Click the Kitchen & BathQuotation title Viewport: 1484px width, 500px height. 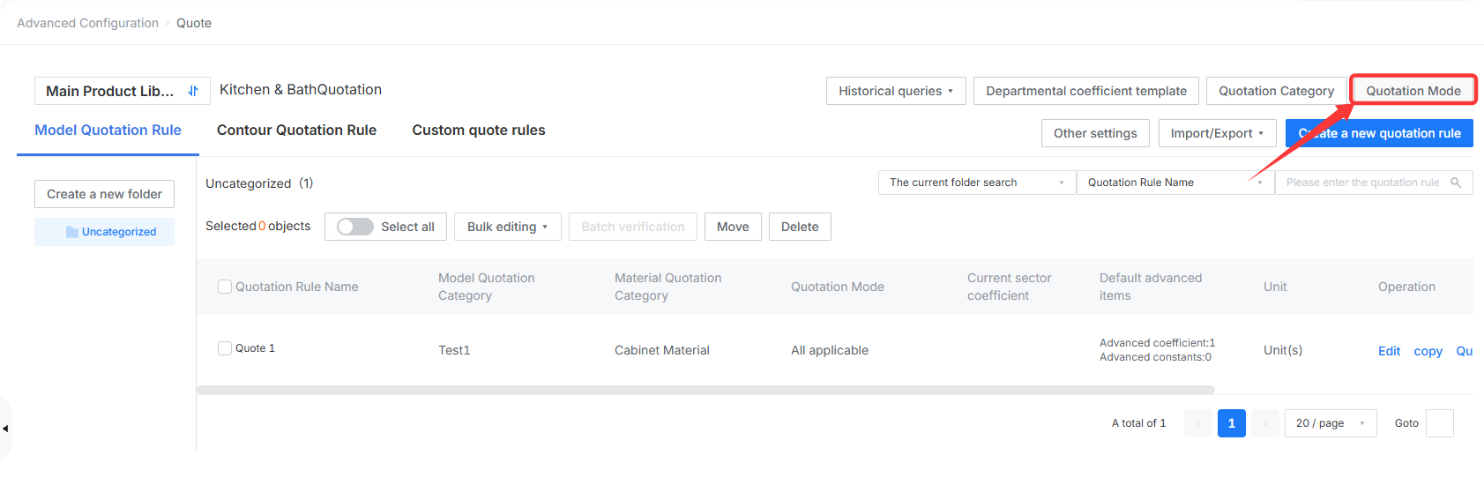[301, 90]
